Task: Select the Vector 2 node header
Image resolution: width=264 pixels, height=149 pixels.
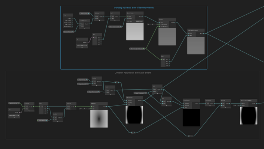Action: (x=71, y=104)
